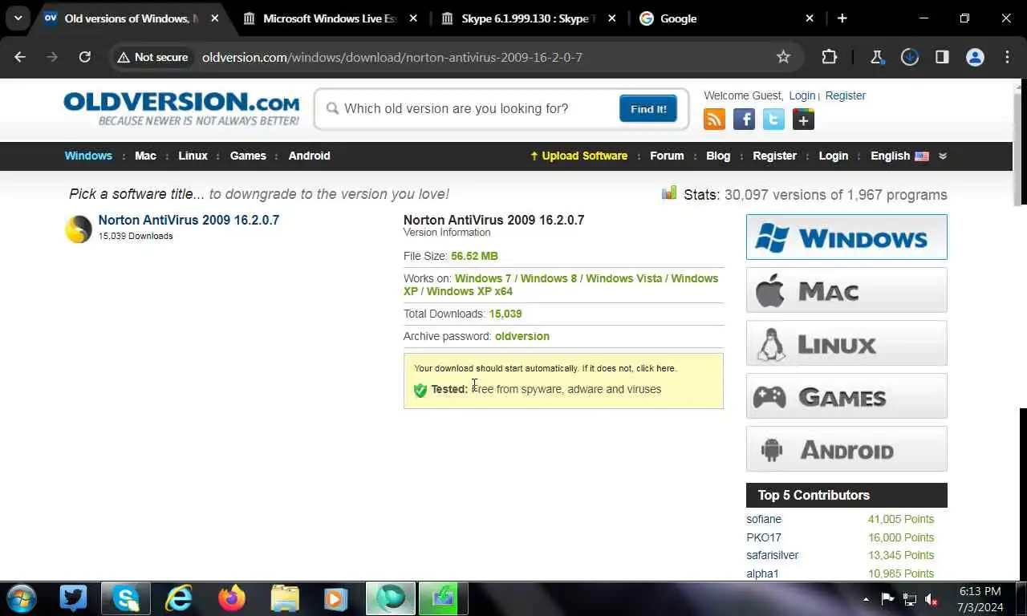Click the Not secure site info indicator
Viewport: 1027px width, 616px height.
coord(152,57)
